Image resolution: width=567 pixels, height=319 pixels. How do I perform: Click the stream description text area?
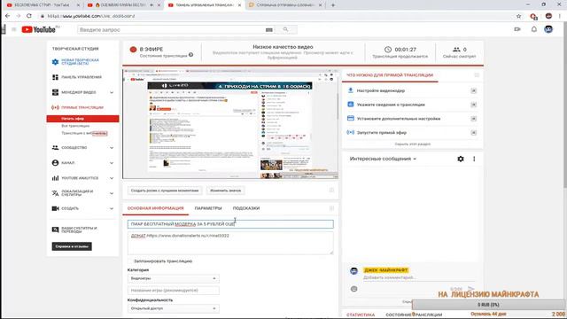click(230, 243)
